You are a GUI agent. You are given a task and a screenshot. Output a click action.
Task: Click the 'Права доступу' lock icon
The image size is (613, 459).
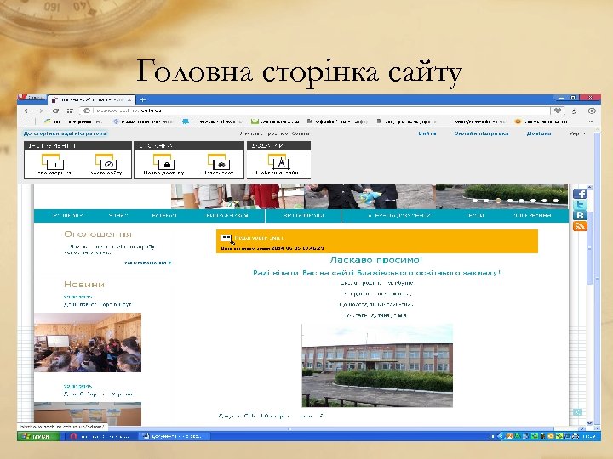coord(163,164)
